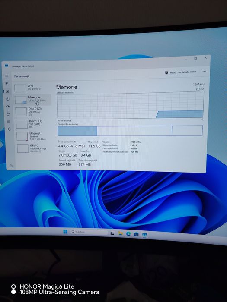Click the '3000 MT/s' speed value
227x302 pixels.
coord(136,142)
